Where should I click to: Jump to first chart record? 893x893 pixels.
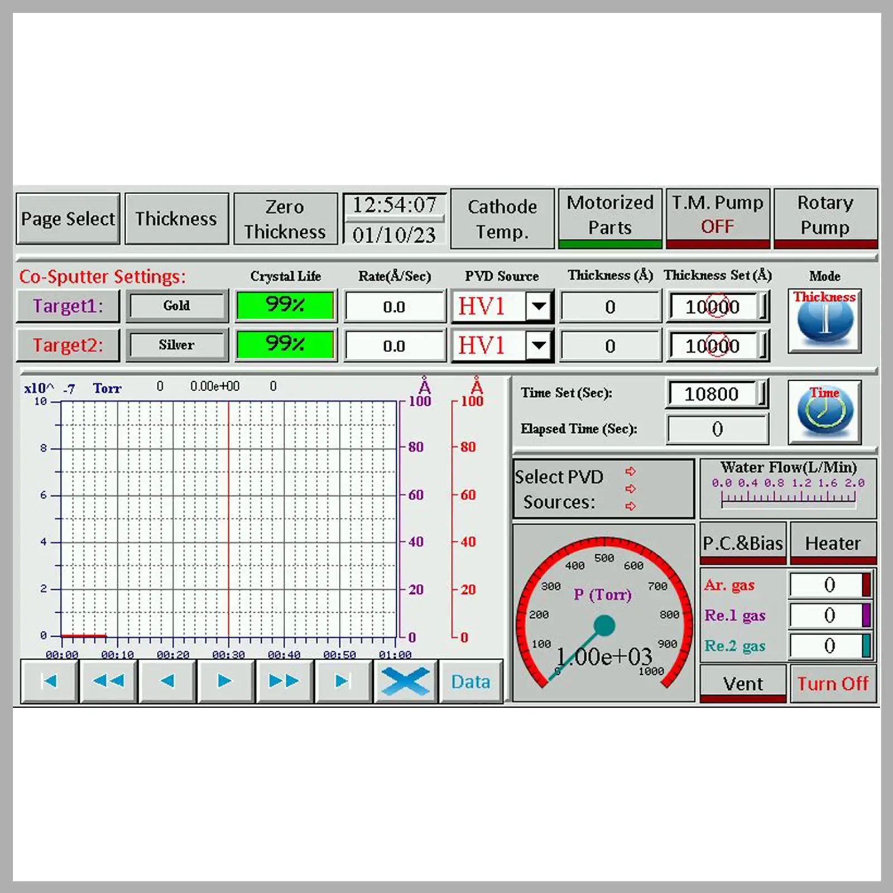(49, 680)
